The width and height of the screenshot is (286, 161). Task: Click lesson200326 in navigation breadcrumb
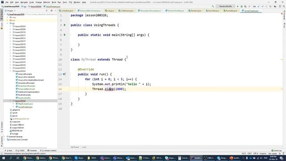tap(36, 6)
